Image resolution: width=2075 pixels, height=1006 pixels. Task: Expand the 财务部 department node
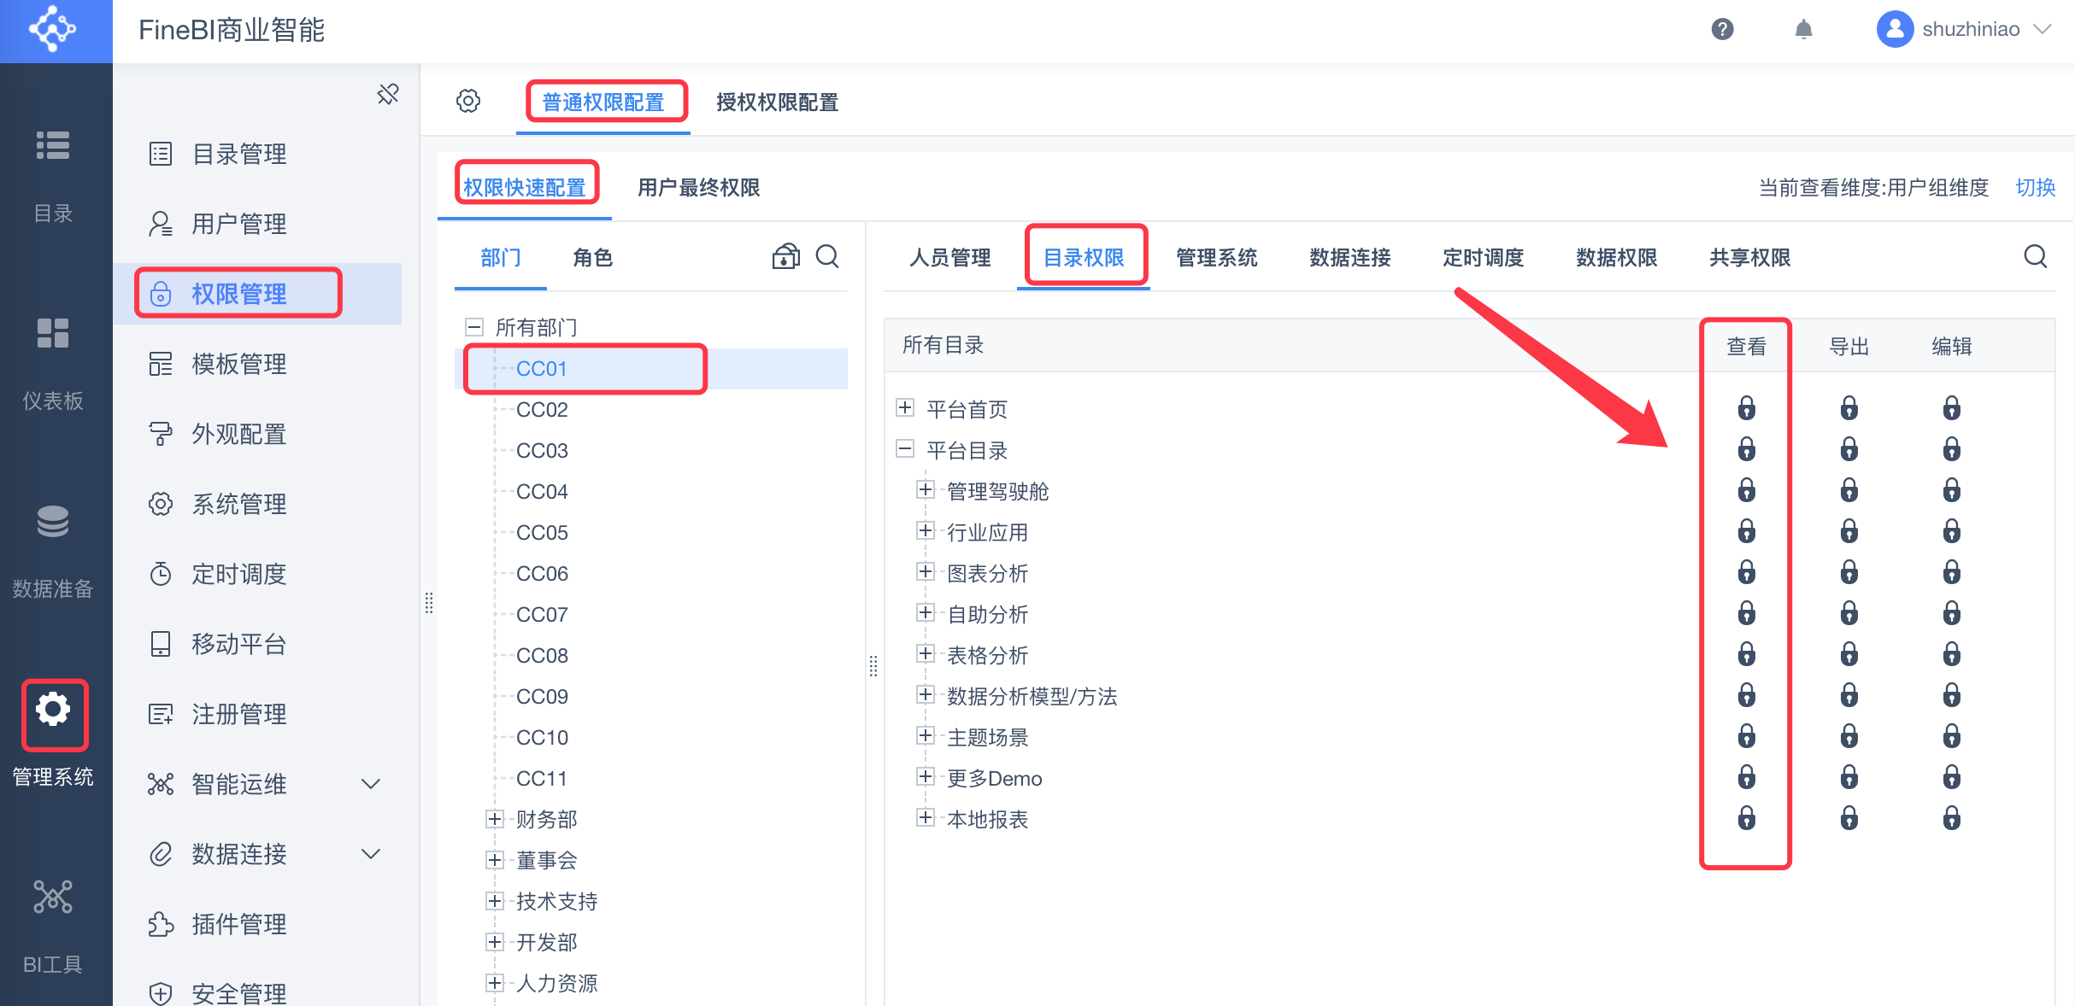[x=494, y=819]
